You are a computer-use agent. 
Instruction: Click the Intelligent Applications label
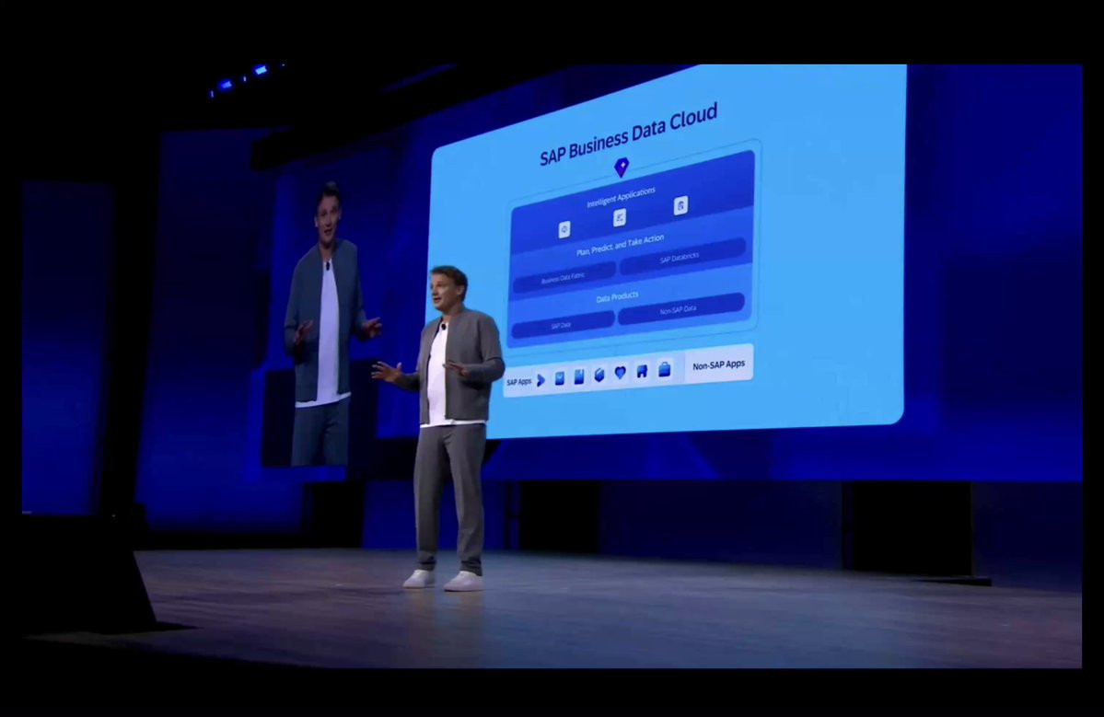[621, 197]
